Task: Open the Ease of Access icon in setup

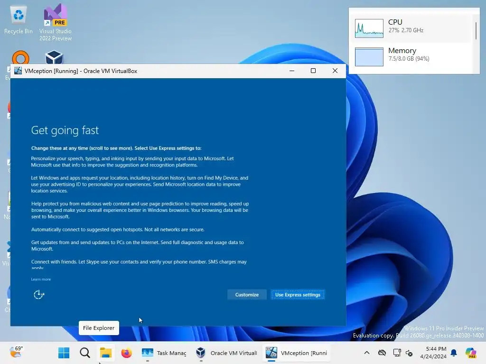Action: pyautogui.click(x=39, y=295)
